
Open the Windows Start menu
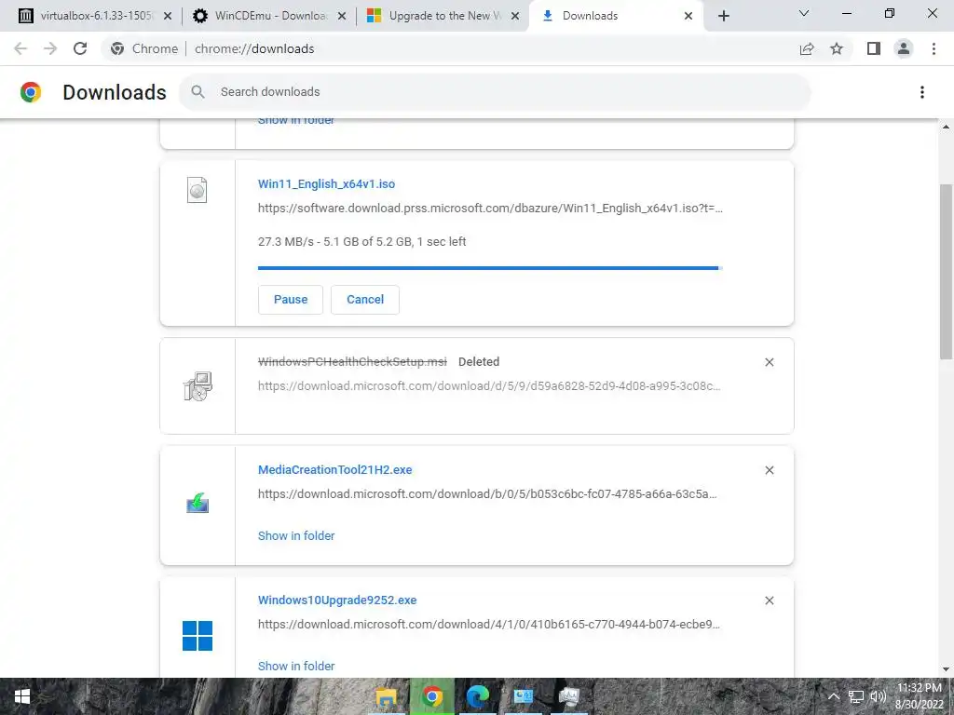(x=22, y=696)
